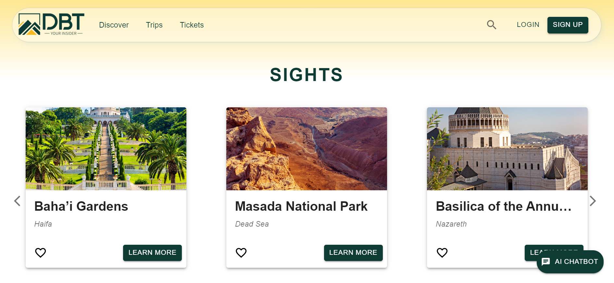Viewport: 614px width, 283px height.
Task: Open the search magnifier icon
Action: [x=492, y=25]
